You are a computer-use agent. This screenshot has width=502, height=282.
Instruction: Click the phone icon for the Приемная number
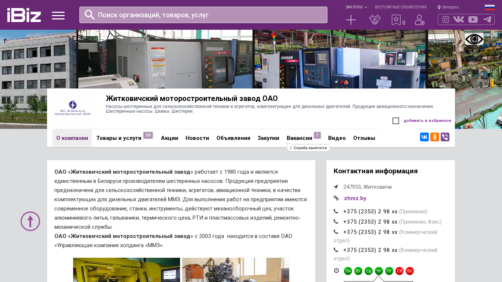[x=336, y=211]
